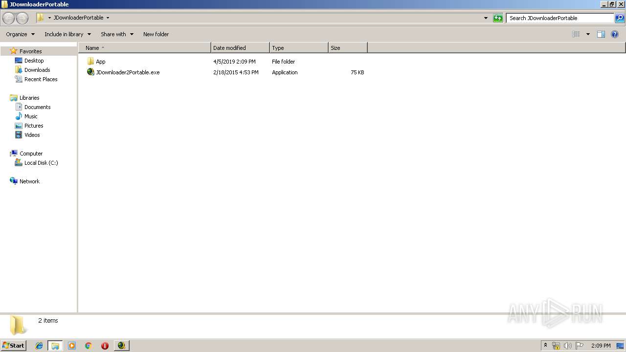Open Organize dropdown menu
Viewport: 626px width, 352px height.
pyautogui.click(x=20, y=34)
